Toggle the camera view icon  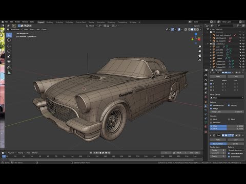pyautogui.click(x=199, y=56)
